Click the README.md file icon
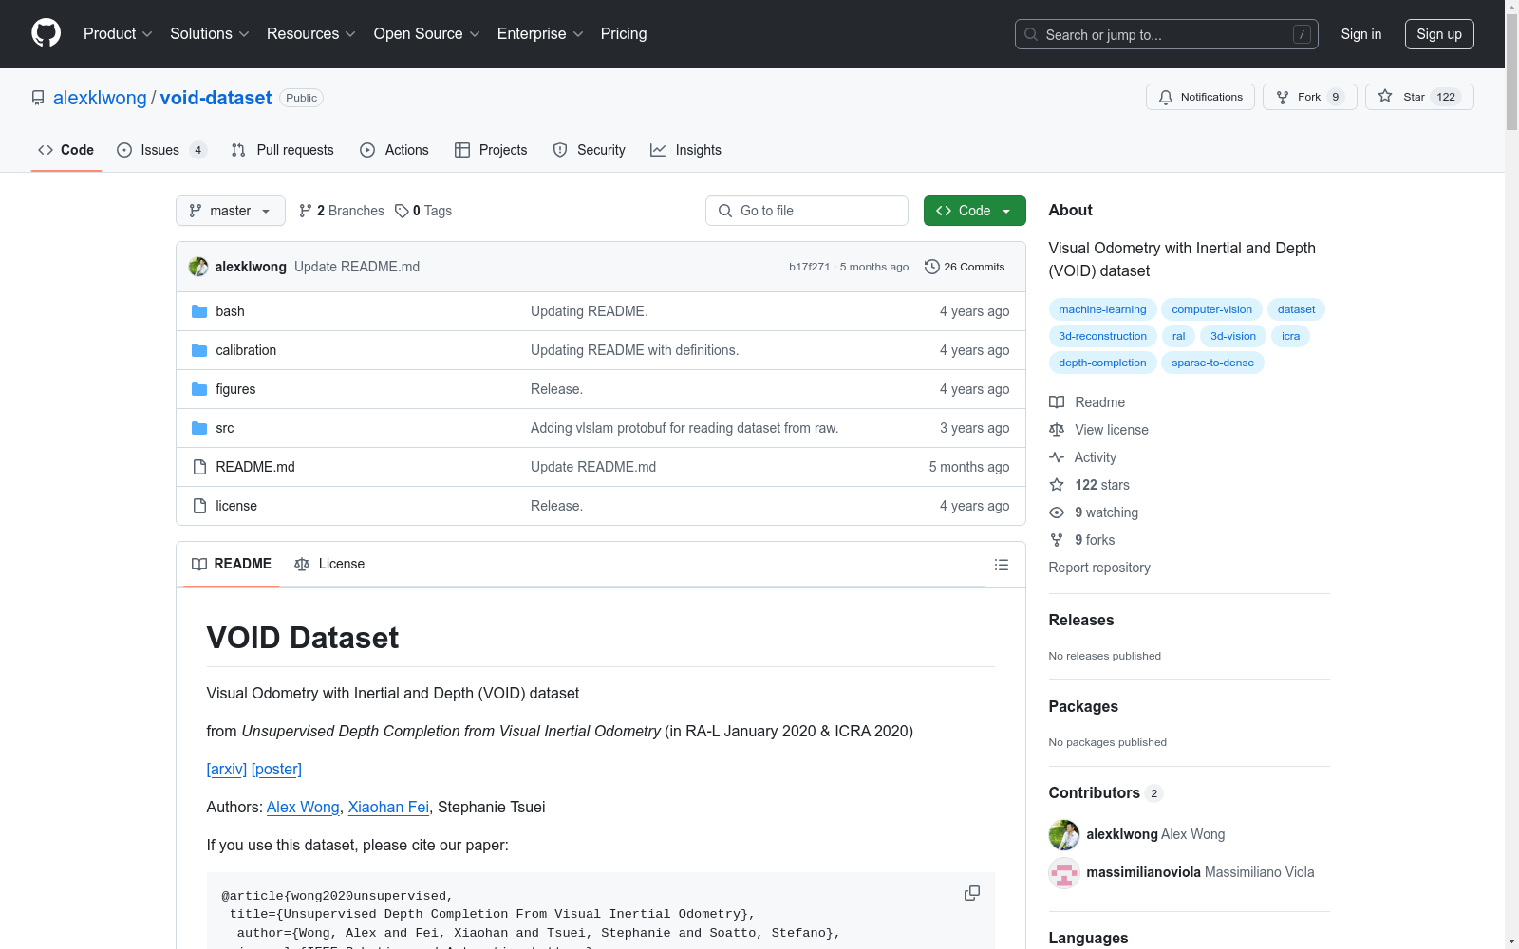This screenshot has height=949, width=1519. 199,467
